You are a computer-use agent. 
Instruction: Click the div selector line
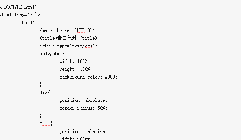point(45,93)
